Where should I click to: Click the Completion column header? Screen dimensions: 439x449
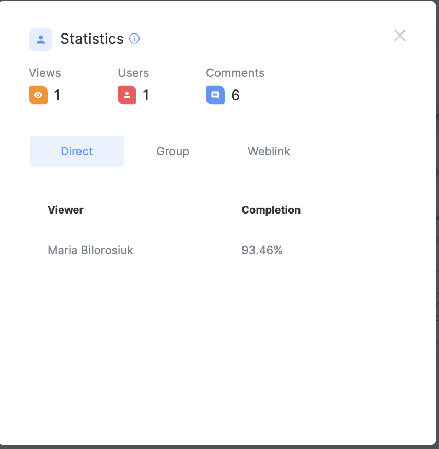click(271, 210)
